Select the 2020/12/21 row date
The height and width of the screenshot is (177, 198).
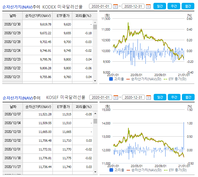(12, 77)
